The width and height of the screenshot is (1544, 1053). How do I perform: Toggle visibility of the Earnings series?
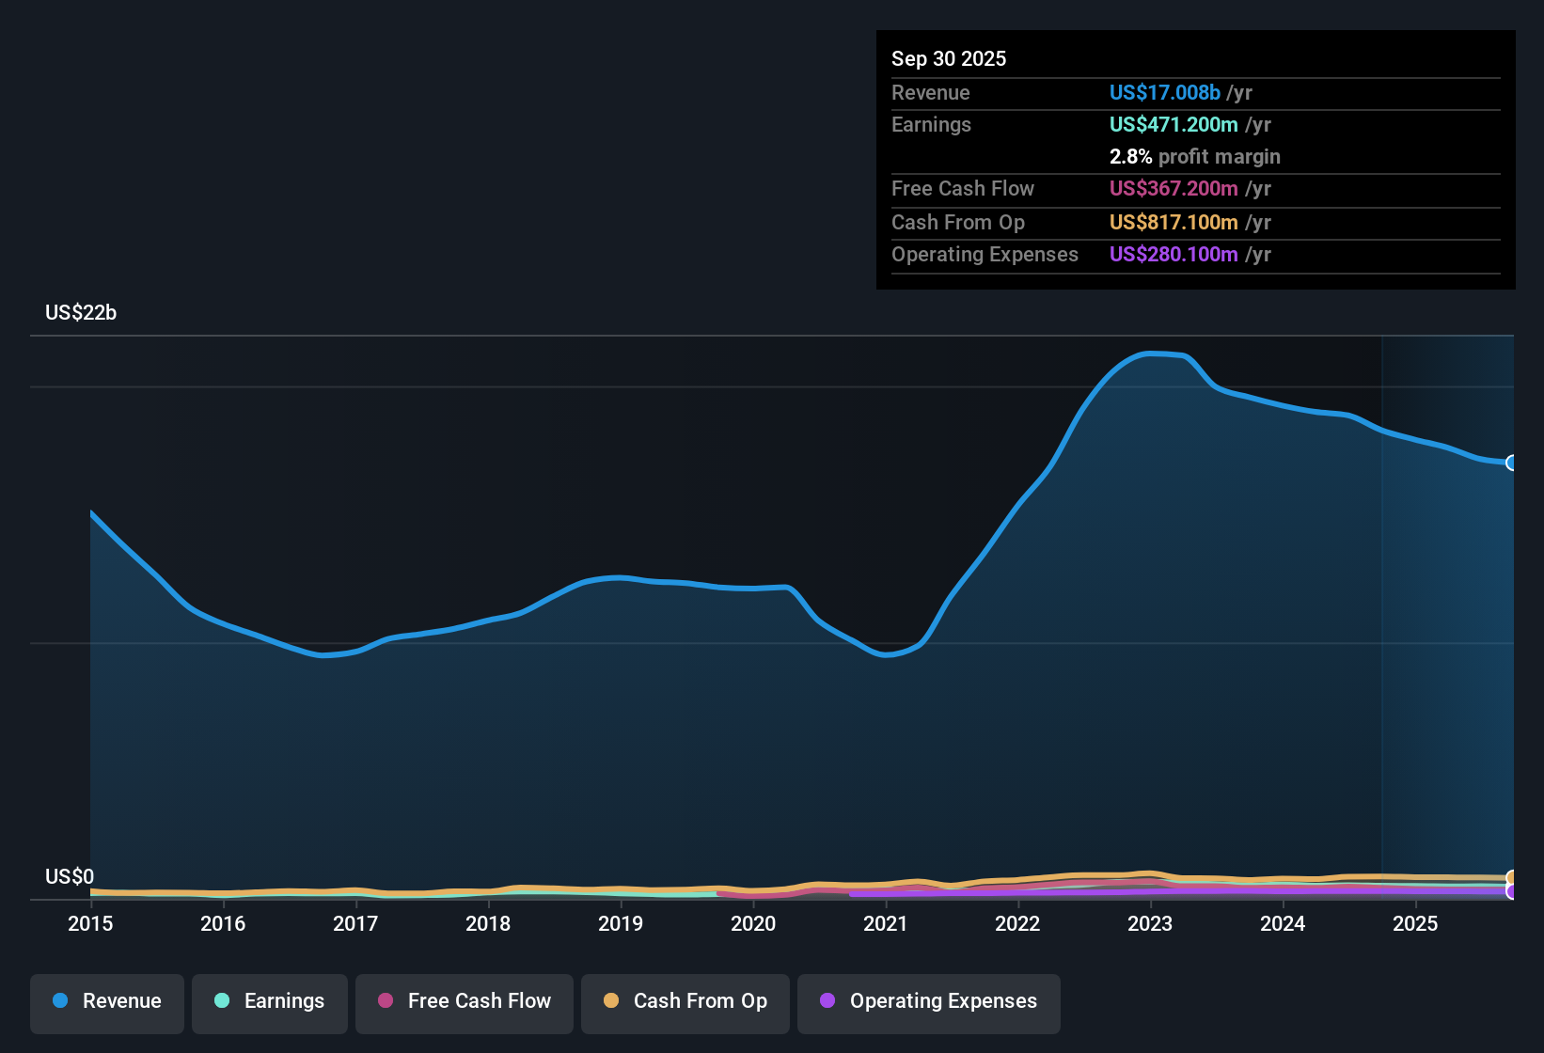pos(270,1001)
